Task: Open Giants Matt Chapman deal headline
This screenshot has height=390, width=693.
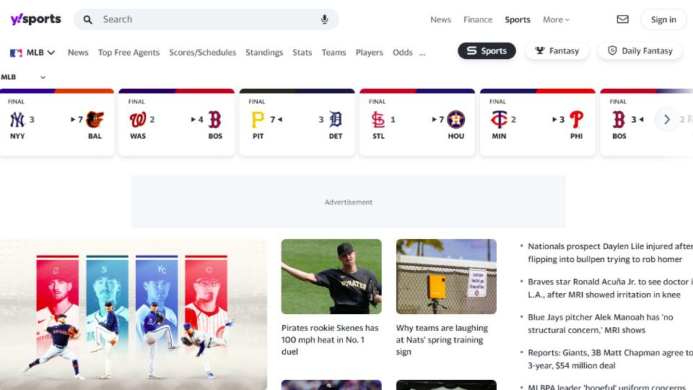Action: tap(610, 359)
